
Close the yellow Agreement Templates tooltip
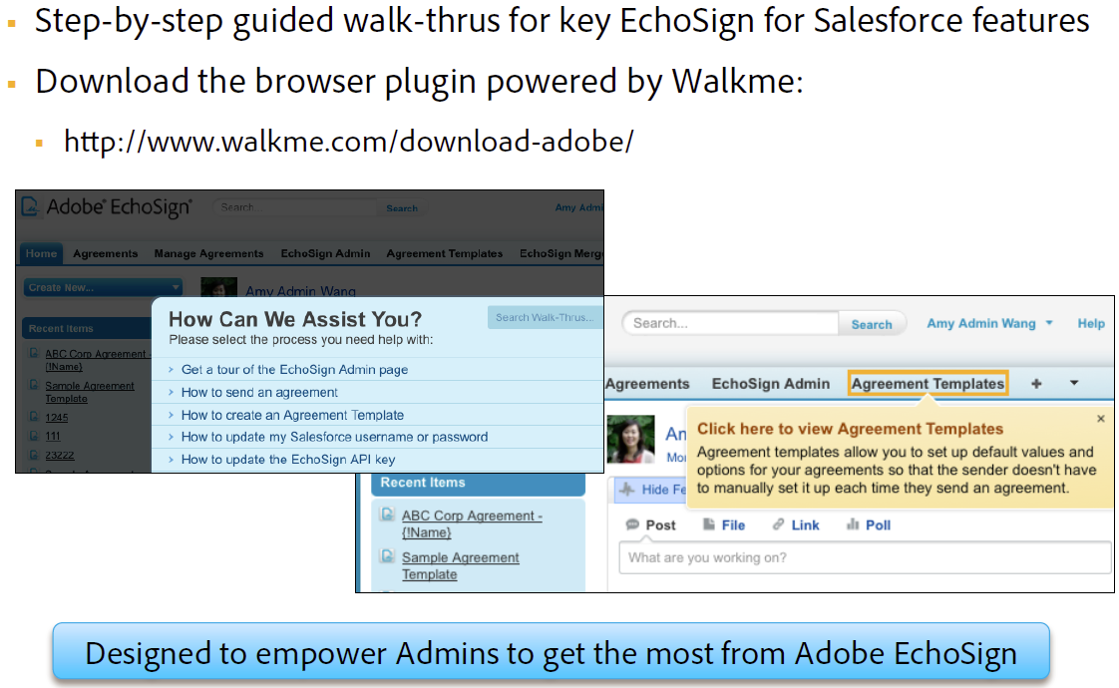point(1100,418)
